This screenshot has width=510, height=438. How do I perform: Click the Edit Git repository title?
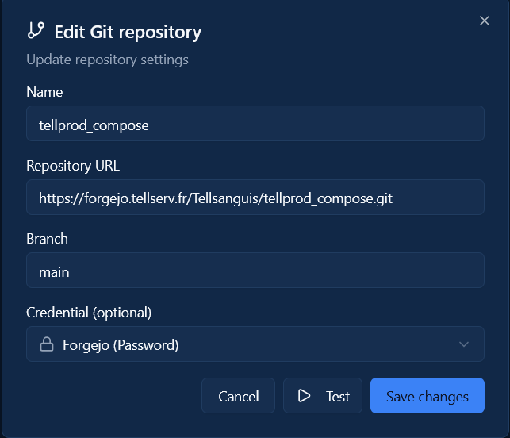coord(128,33)
